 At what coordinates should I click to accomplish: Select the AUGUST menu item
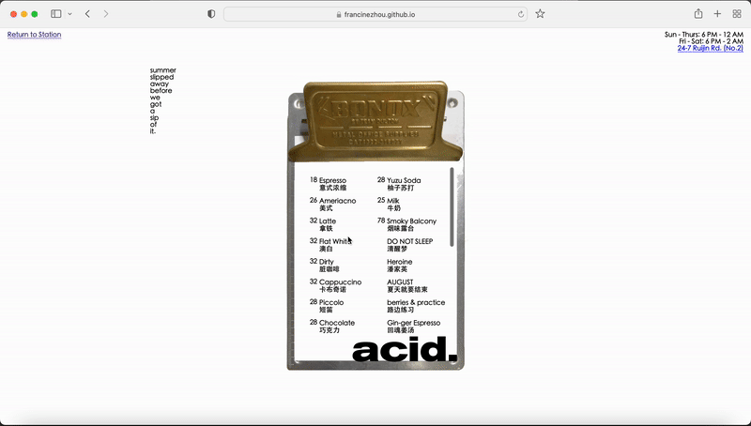tap(407, 286)
